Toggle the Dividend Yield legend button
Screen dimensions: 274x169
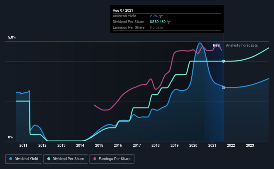[x=24, y=159]
